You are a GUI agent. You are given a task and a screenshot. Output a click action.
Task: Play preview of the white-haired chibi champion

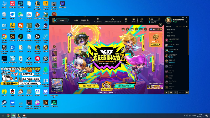tap(66, 70)
